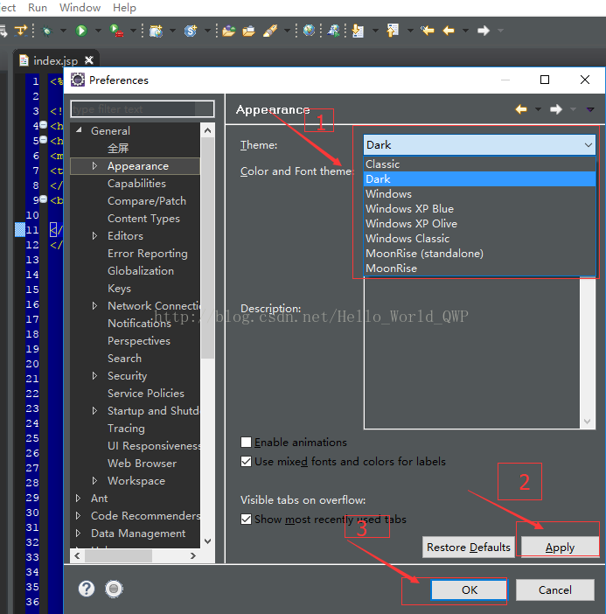
Task: Open the view menu triangle in Appearance header
Action: tap(590, 109)
